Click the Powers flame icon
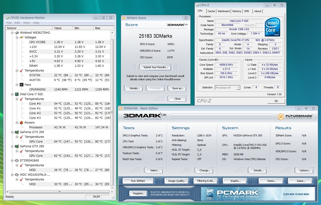This screenshot has width=321, height=205. pyautogui.click(x=21, y=123)
